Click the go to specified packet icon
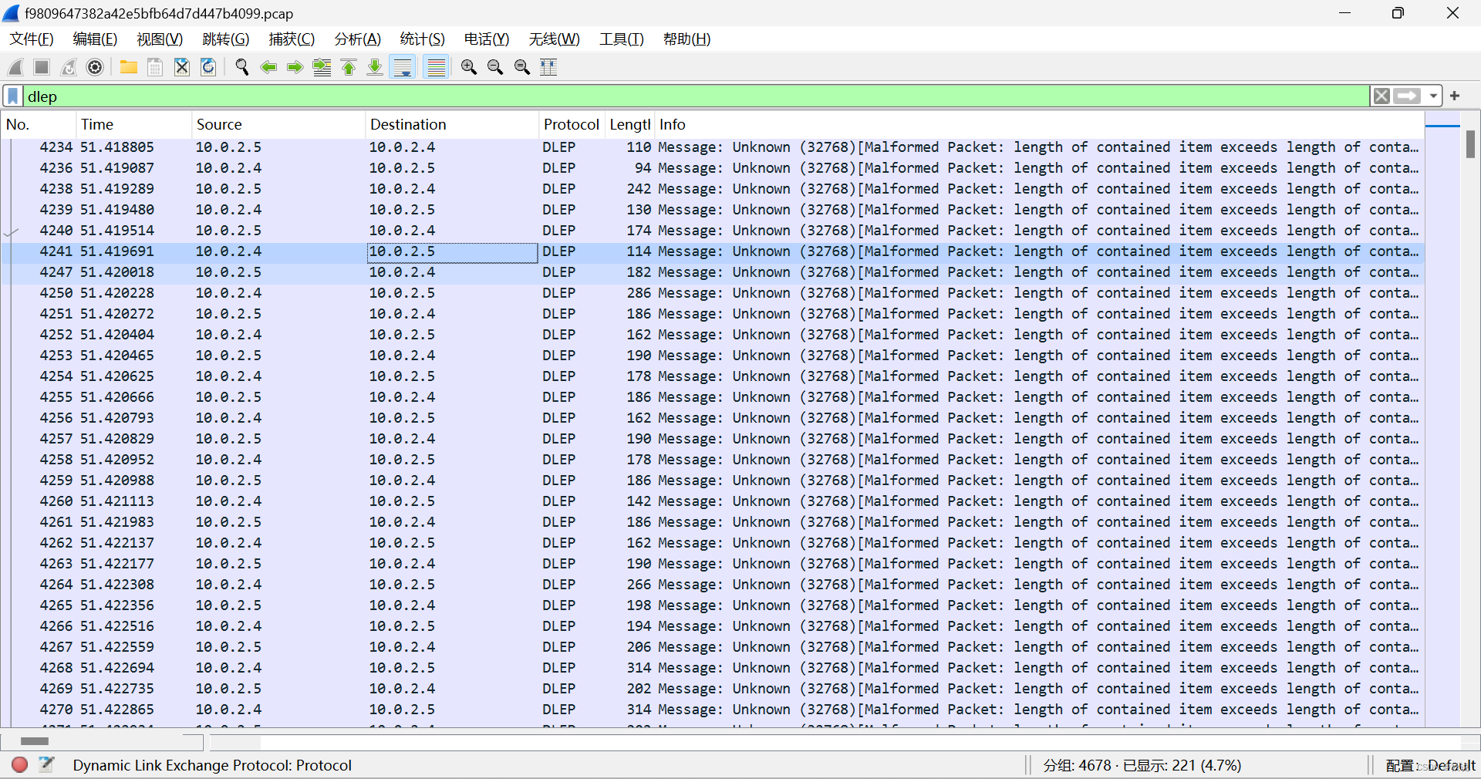The width and height of the screenshot is (1481, 779). pyautogui.click(x=322, y=67)
